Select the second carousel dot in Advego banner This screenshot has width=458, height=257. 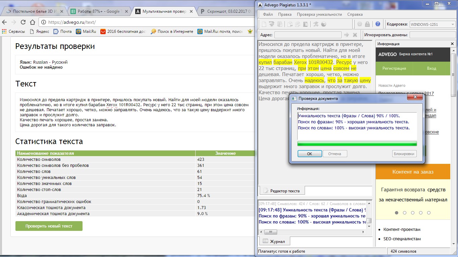[x=405, y=213]
